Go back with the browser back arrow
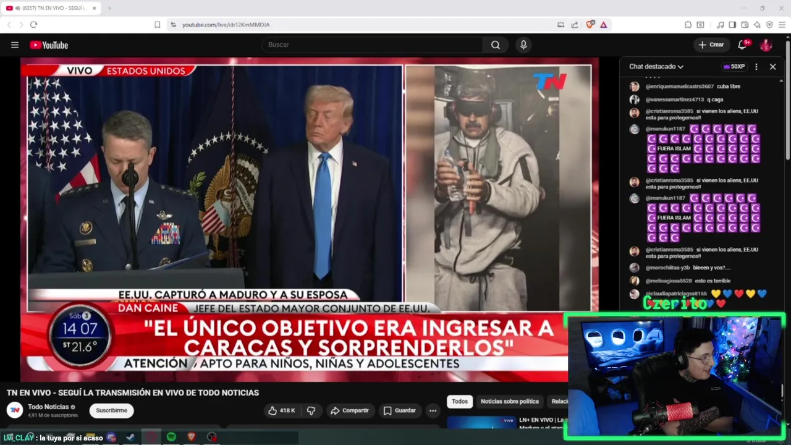Viewport: 791px width, 445px height. 9,25
